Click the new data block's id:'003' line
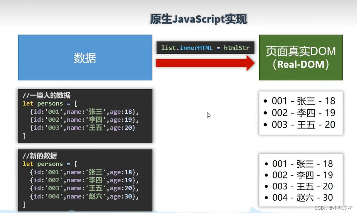This screenshot has height=213, width=357. pyautogui.click(x=84, y=188)
